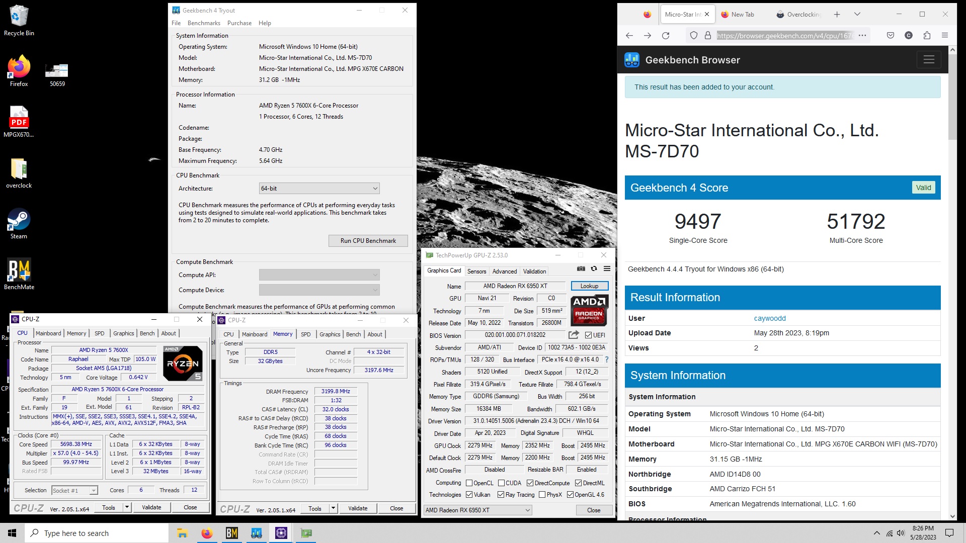This screenshot has width=966, height=543.
Task: Toggle the UEFI checkbox in GPU-Z
Action: tap(588, 335)
